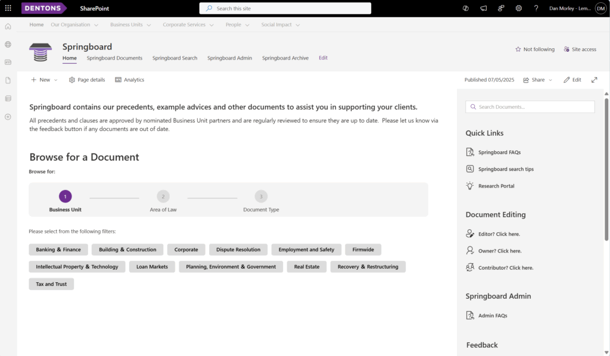Select the Dispute Resolution filter

238,249
